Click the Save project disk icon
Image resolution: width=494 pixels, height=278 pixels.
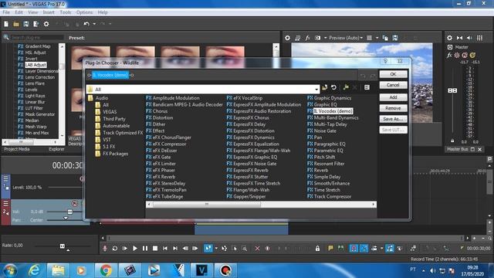pos(26,24)
